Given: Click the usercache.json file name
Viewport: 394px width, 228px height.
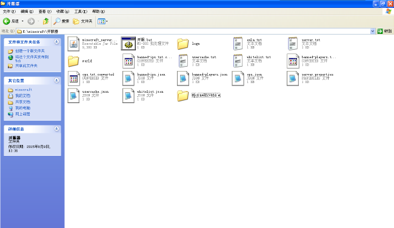Looking at the screenshot, I should [95, 92].
